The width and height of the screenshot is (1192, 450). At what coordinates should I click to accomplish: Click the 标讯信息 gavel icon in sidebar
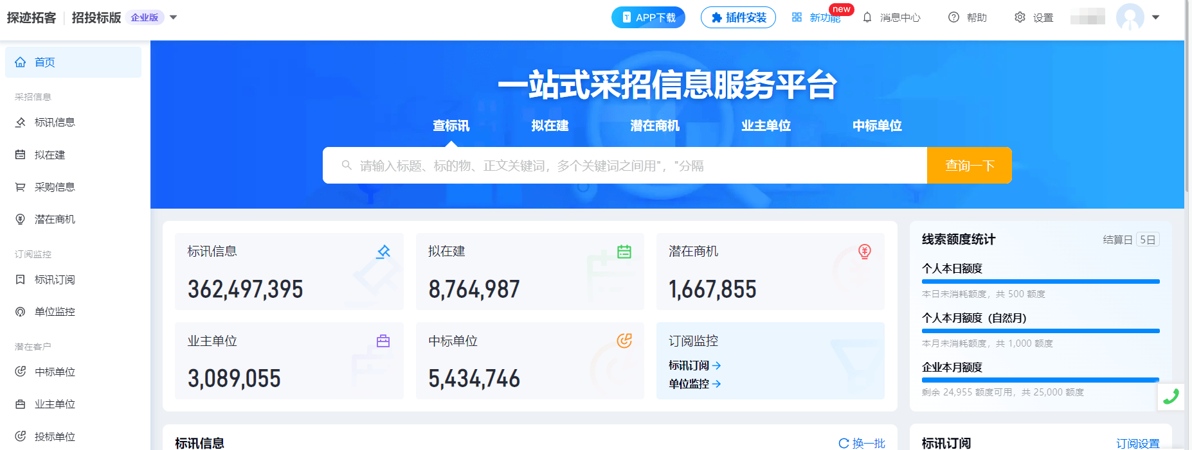coord(21,122)
